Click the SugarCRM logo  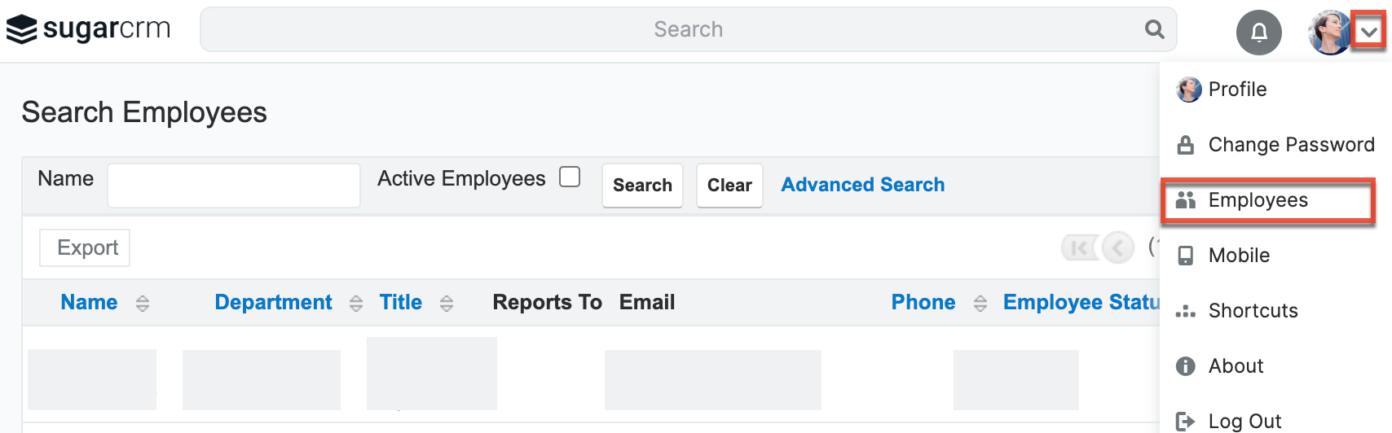[88, 29]
